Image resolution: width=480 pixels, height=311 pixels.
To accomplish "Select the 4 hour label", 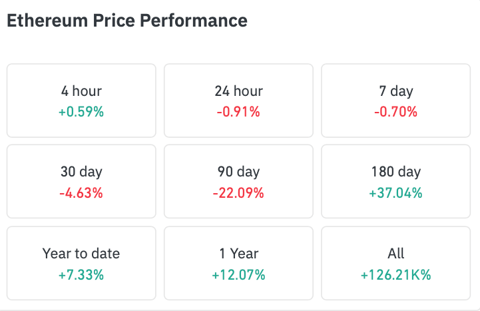I will (x=81, y=91).
